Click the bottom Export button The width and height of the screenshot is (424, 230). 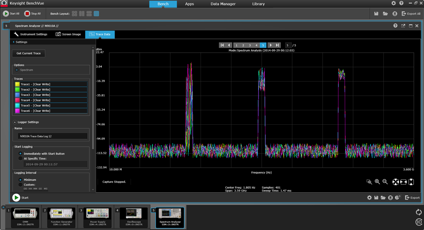click(413, 197)
